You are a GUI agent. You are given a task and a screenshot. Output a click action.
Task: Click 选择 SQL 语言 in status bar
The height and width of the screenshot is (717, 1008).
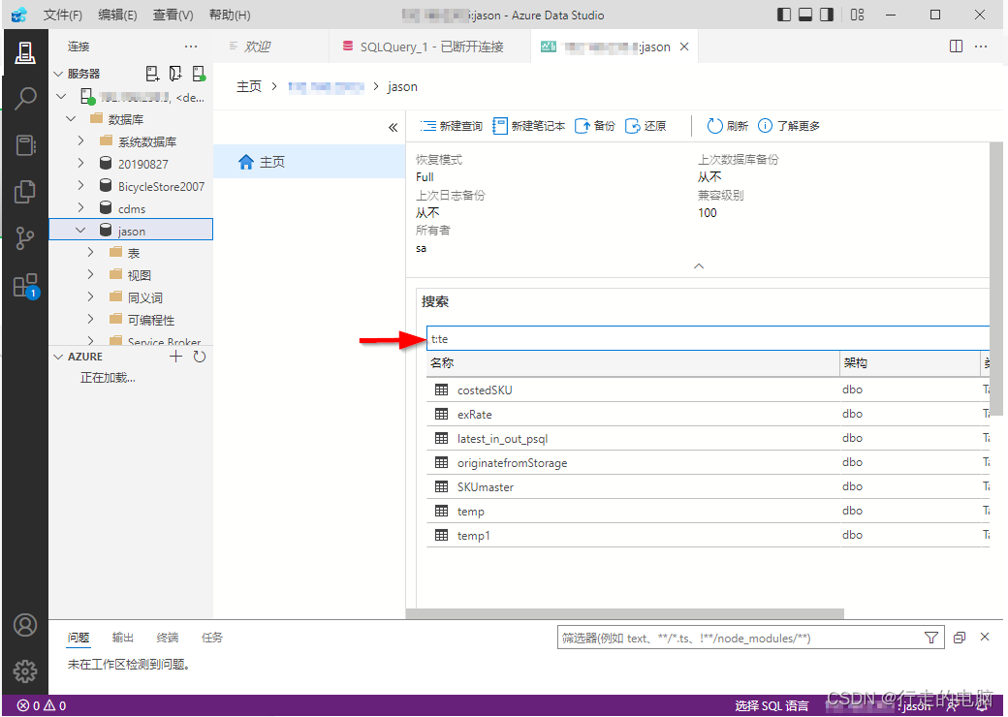coord(772,705)
